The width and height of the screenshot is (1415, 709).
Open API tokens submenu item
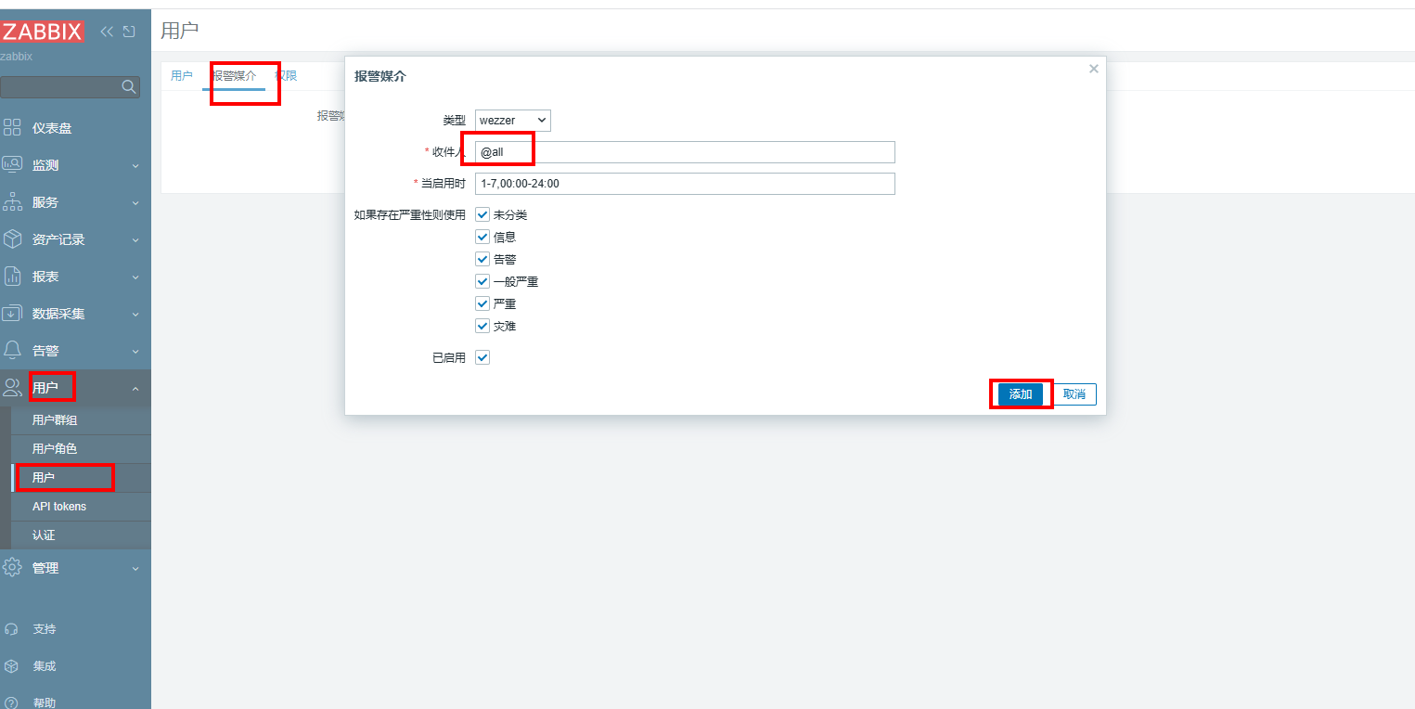point(80,507)
